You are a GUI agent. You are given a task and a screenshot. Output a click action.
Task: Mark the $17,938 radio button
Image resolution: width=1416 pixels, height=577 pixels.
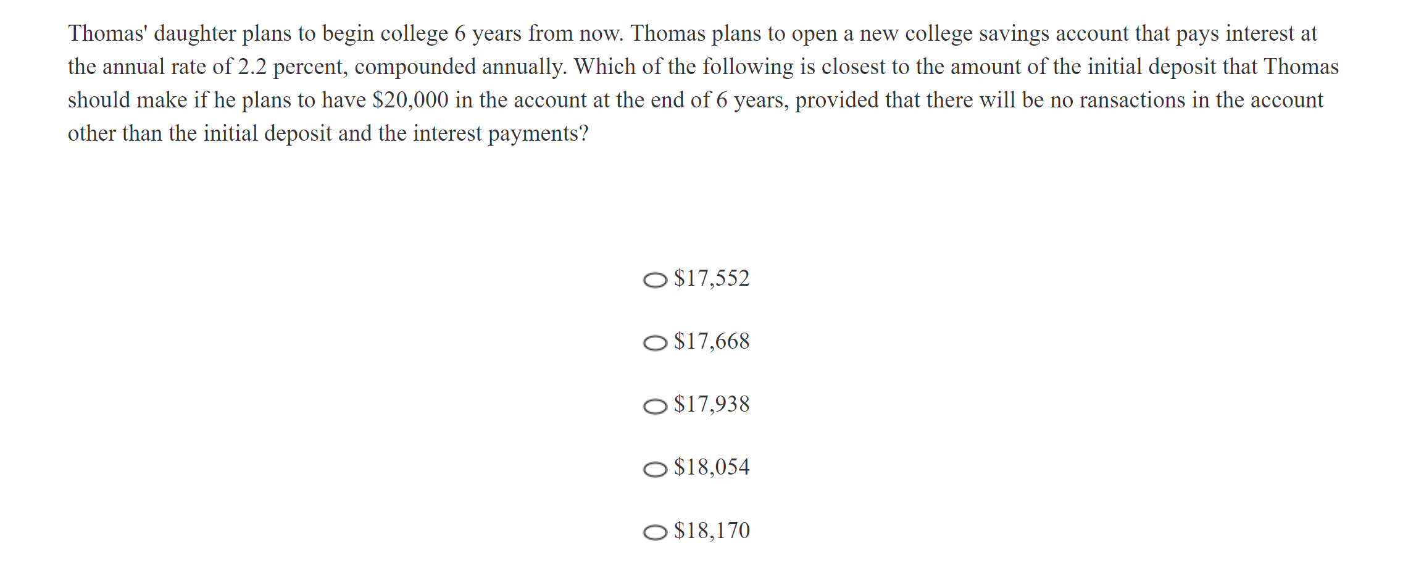coord(655,406)
